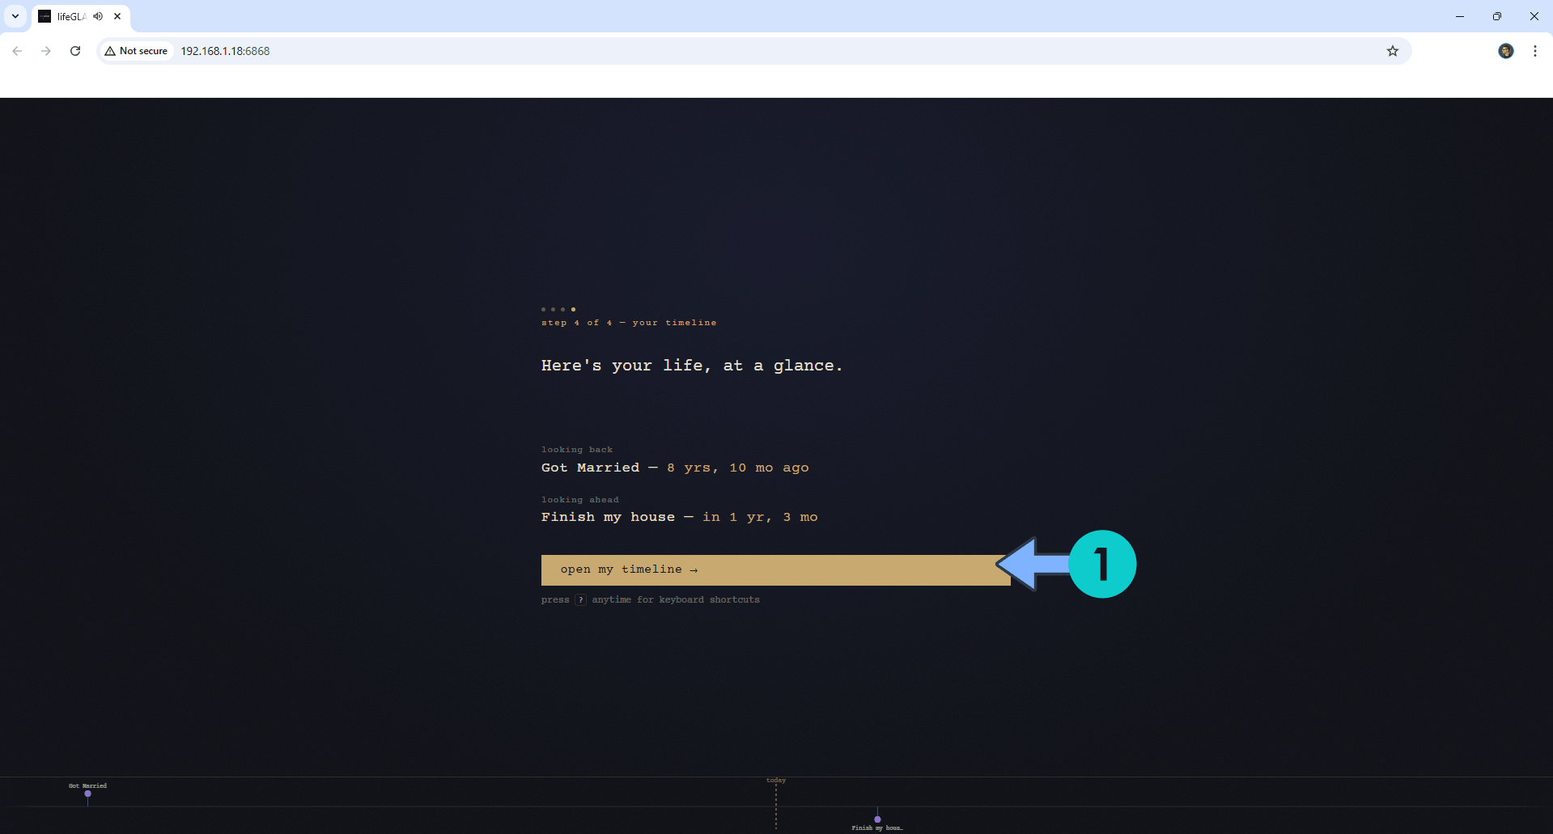Click the browser forward arrow
This screenshot has width=1553, height=834.
coord(46,51)
